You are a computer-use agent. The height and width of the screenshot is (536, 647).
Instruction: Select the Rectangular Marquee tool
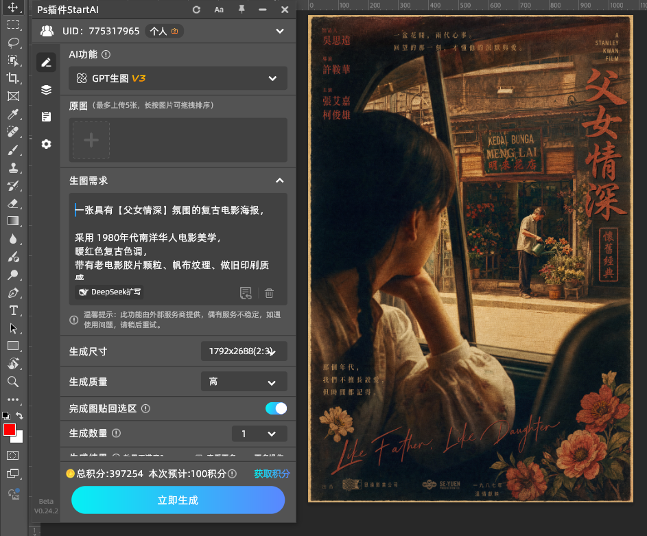click(x=13, y=24)
